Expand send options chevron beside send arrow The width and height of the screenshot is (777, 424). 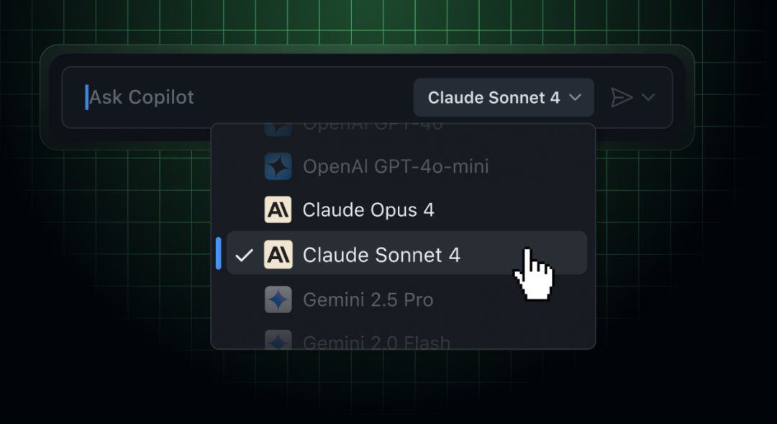coord(648,97)
